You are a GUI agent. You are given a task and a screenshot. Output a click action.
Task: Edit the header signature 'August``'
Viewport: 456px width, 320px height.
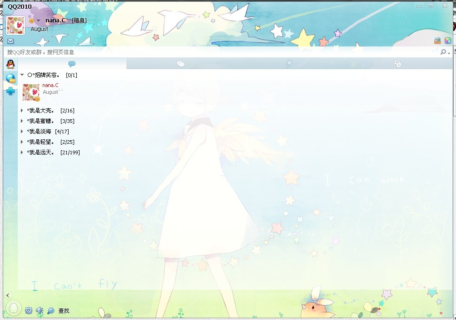coord(42,29)
